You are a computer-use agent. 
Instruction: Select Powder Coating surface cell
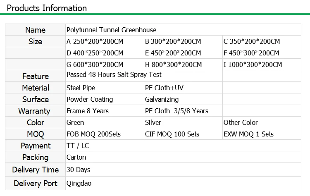pos(90,99)
